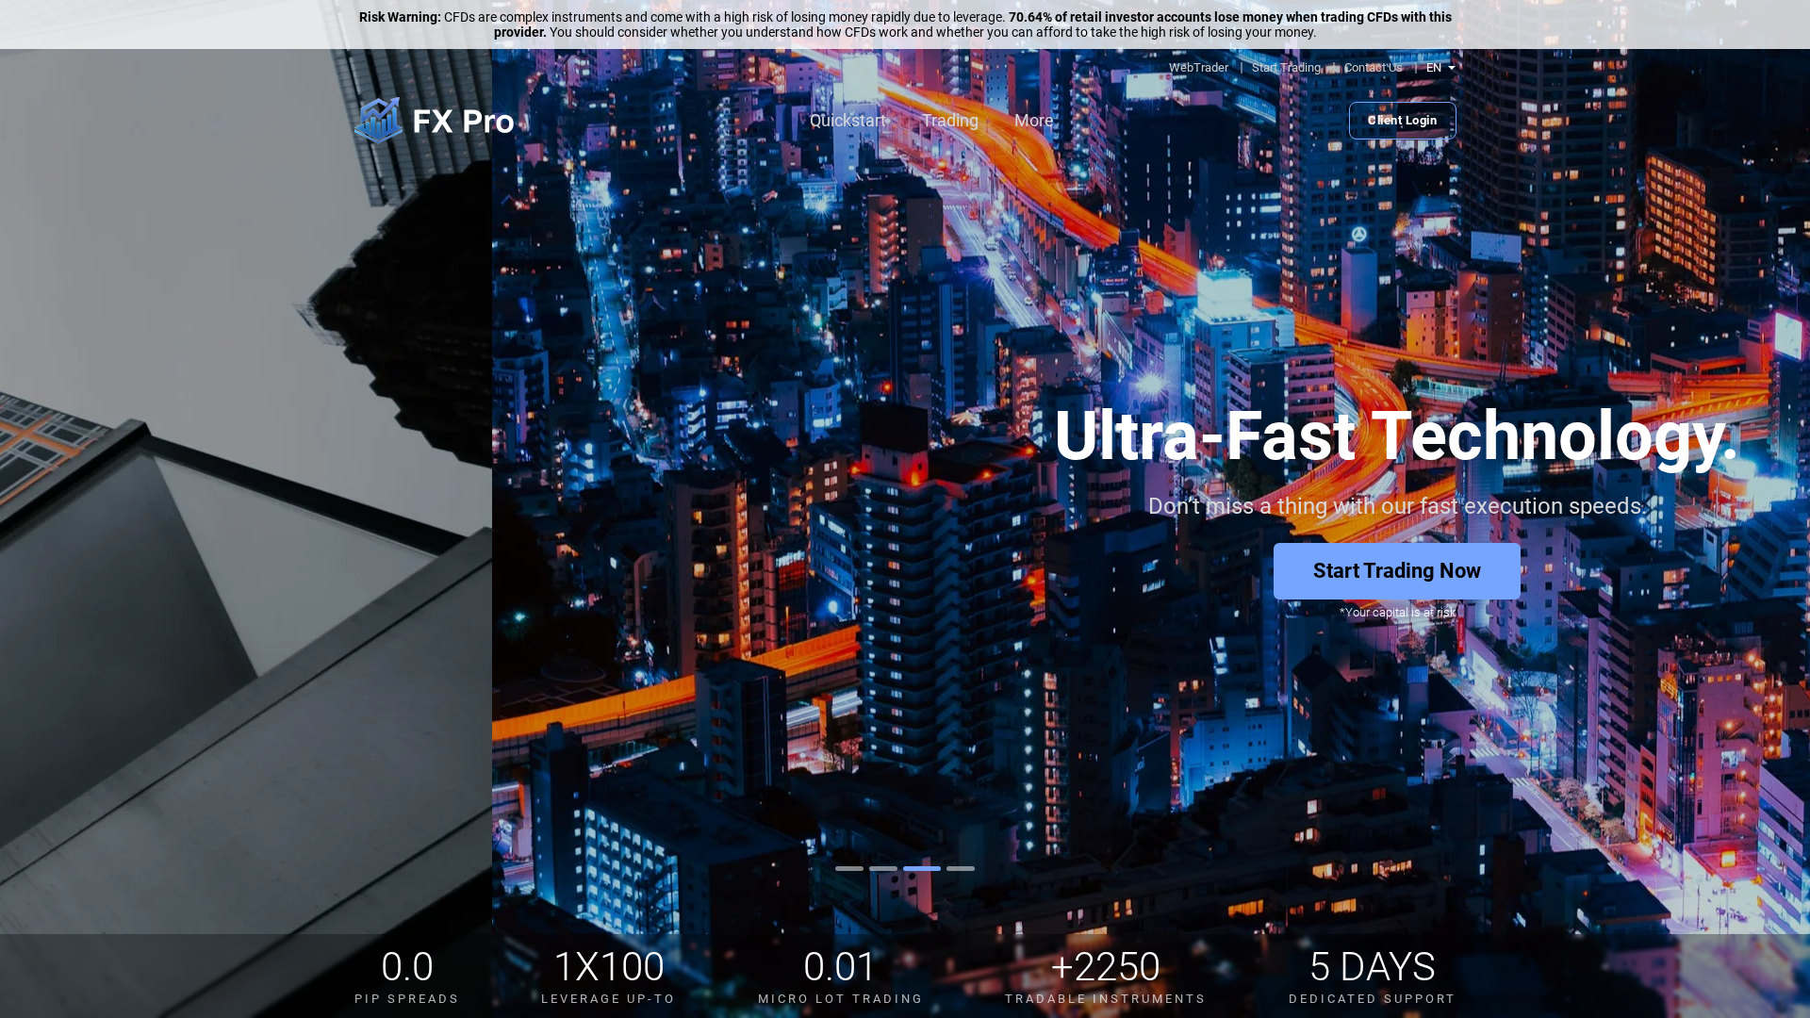The image size is (1810, 1018).
Task: Select the second carousel indicator dot
Action: [x=883, y=868]
